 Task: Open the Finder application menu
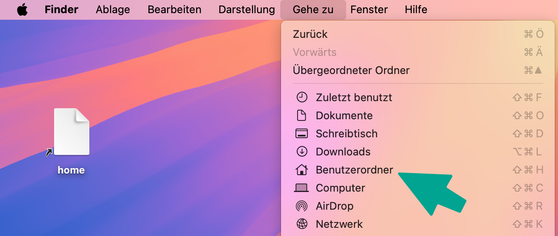(61, 9)
